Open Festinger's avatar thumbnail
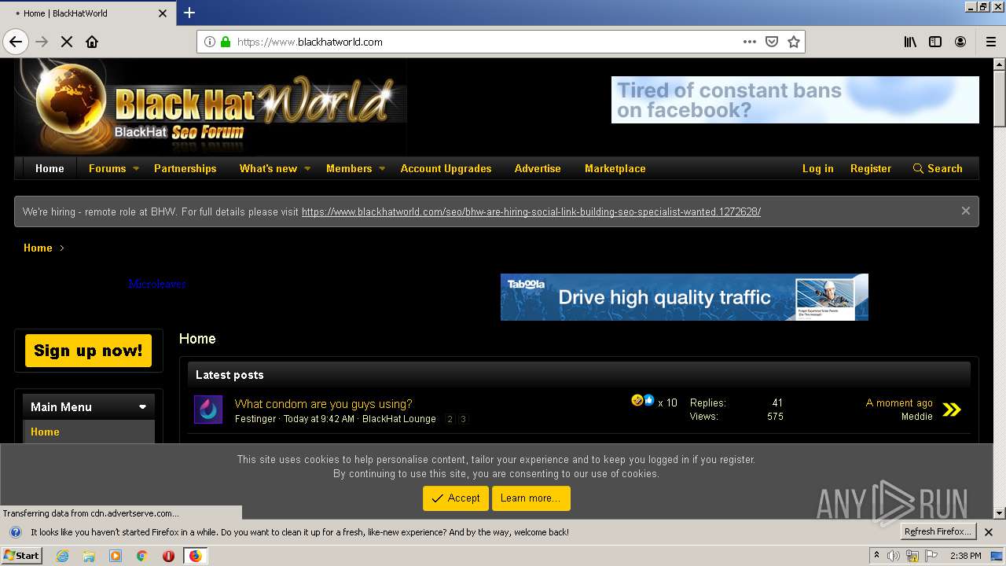The height and width of the screenshot is (566, 1006). pyautogui.click(x=208, y=410)
